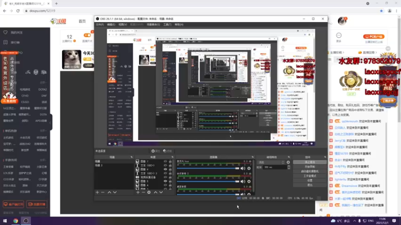Image resolution: width=401 pixels, height=225 pixels.
Task: Switch to Chrome from the taskbar
Action: click(16, 220)
